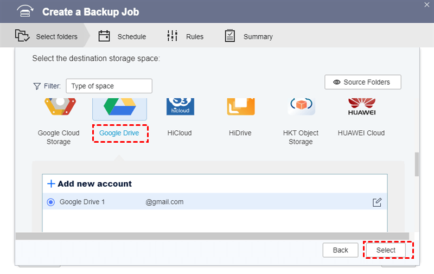
Task: Open the Type of space filter box
Action: pos(109,86)
